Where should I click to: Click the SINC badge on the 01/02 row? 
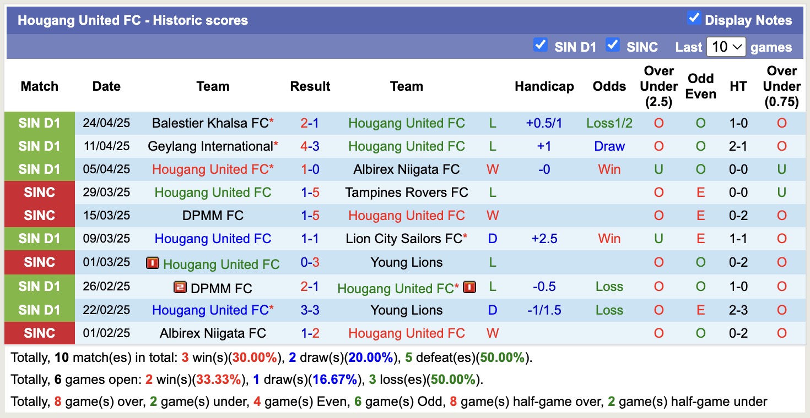tap(39, 333)
